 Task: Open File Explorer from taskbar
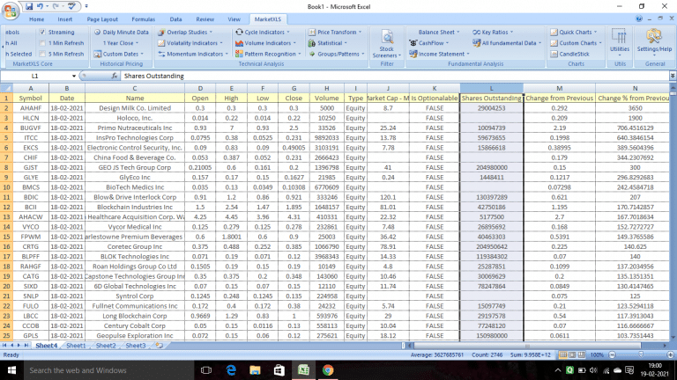(255, 370)
